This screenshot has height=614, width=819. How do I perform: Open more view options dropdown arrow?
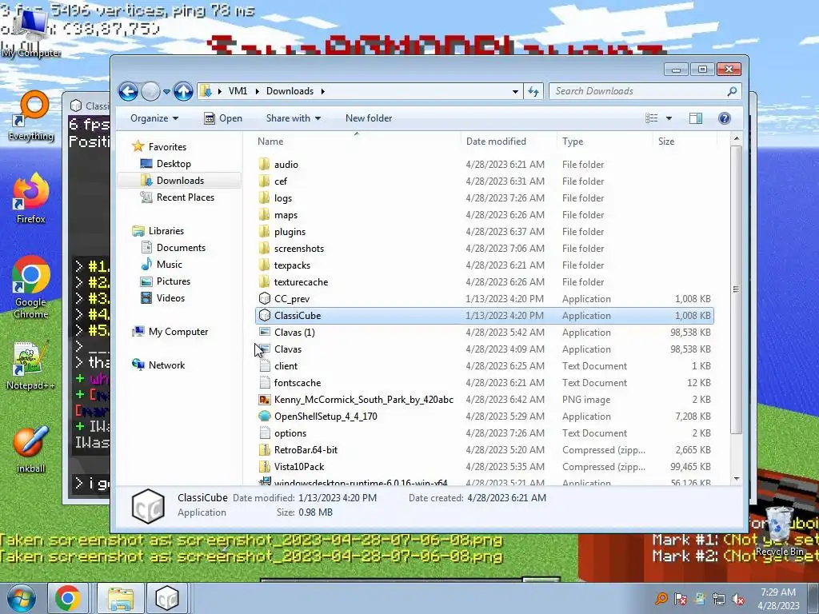click(x=669, y=118)
